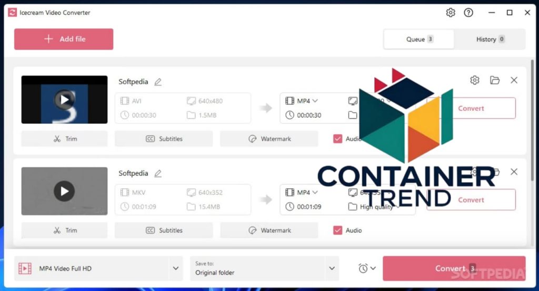The height and width of the screenshot is (291, 539).
Task: Open the settings gear in the title bar
Action: click(451, 13)
